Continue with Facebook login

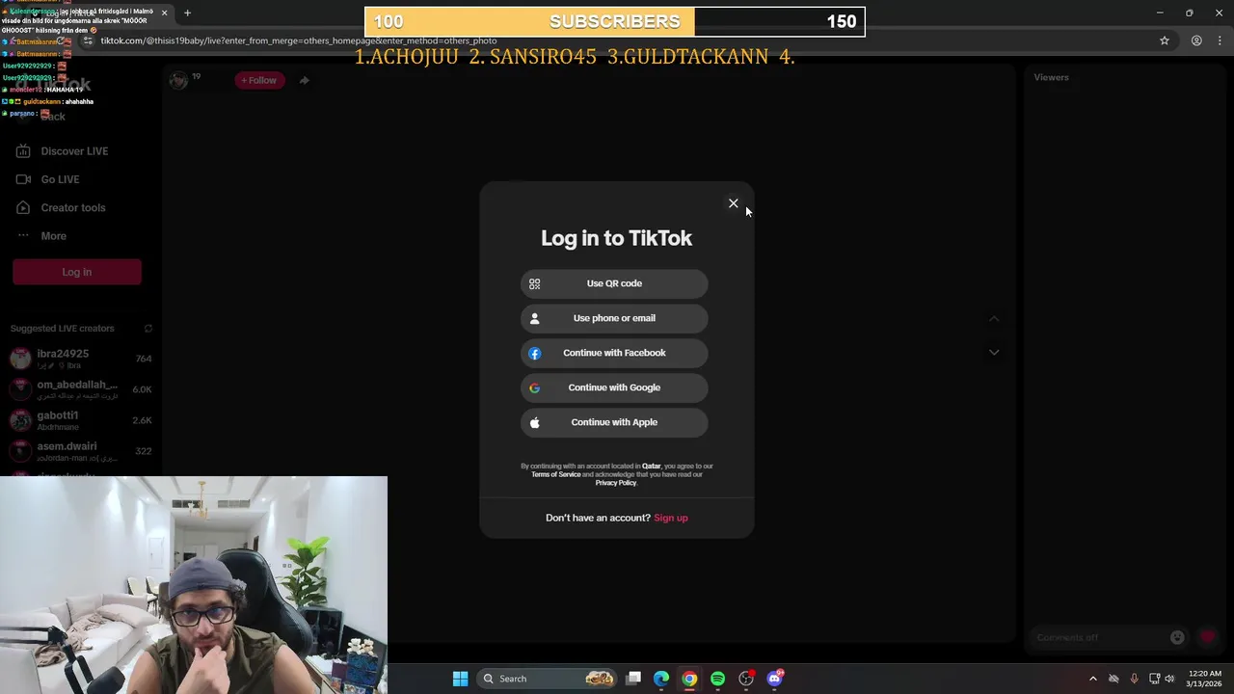[614, 353]
